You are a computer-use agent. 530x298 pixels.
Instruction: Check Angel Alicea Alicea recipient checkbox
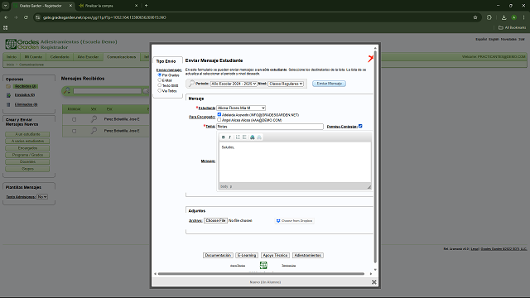(219, 119)
